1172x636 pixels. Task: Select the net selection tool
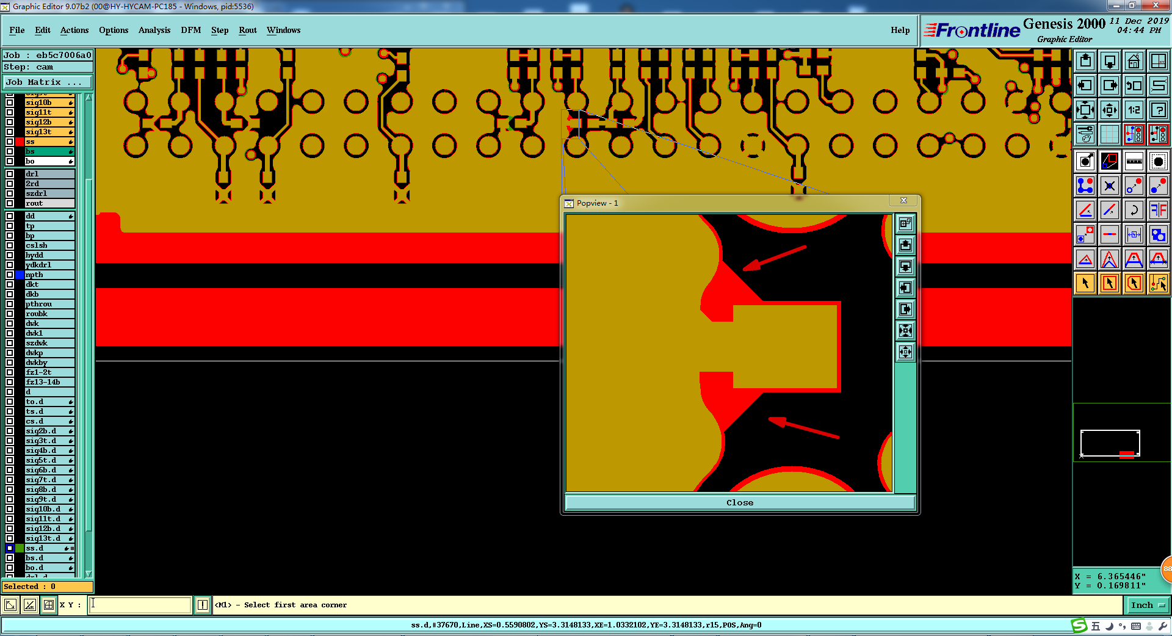tap(1159, 283)
